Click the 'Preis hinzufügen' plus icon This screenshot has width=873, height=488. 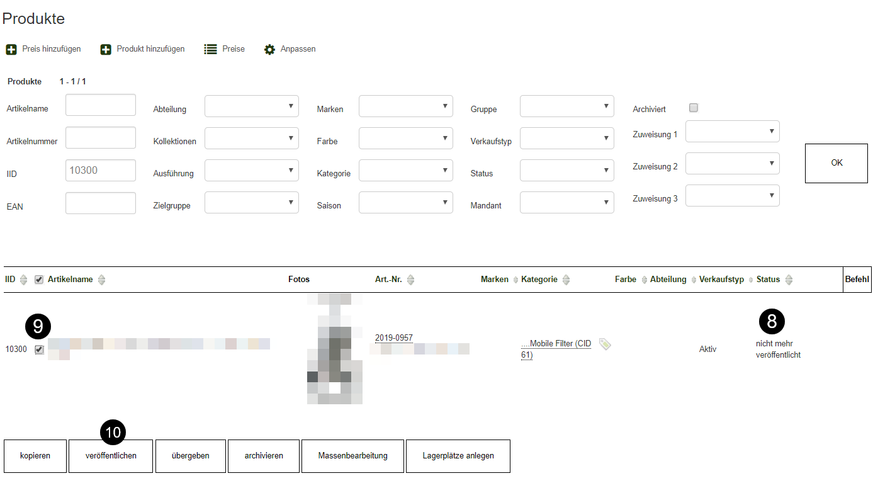[x=11, y=49]
